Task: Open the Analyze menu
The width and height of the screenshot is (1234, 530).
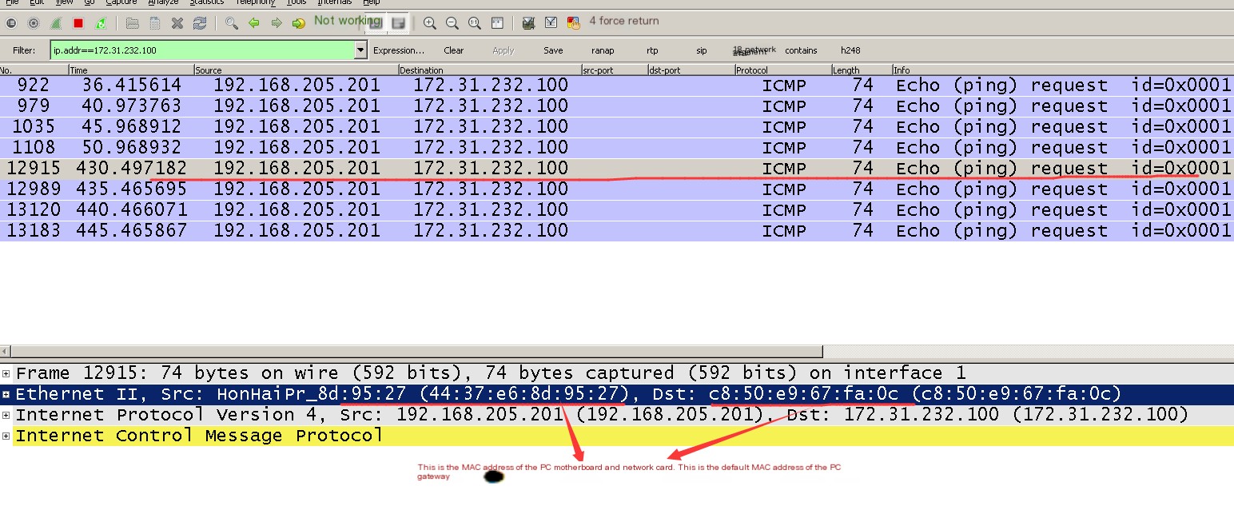Action: 163,2
